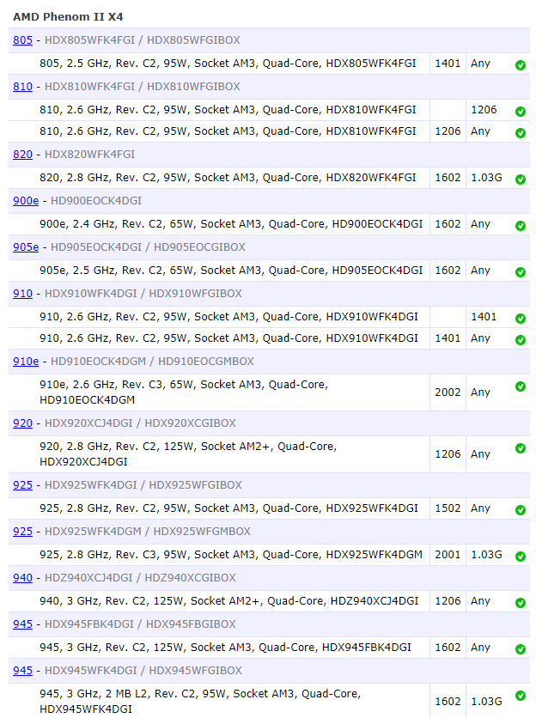The width and height of the screenshot is (536, 718).
Task: Click green check icon in 940 3 GHz row
Action: click(x=521, y=603)
